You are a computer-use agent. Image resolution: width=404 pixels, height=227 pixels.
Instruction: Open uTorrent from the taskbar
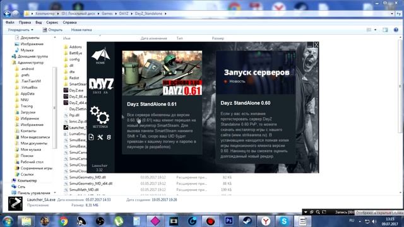click(x=118, y=221)
